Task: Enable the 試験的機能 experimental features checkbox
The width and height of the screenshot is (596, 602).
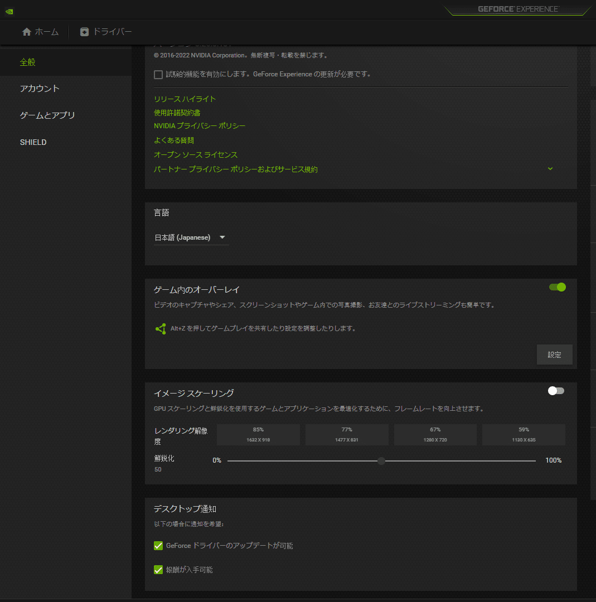Action: tap(158, 74)
